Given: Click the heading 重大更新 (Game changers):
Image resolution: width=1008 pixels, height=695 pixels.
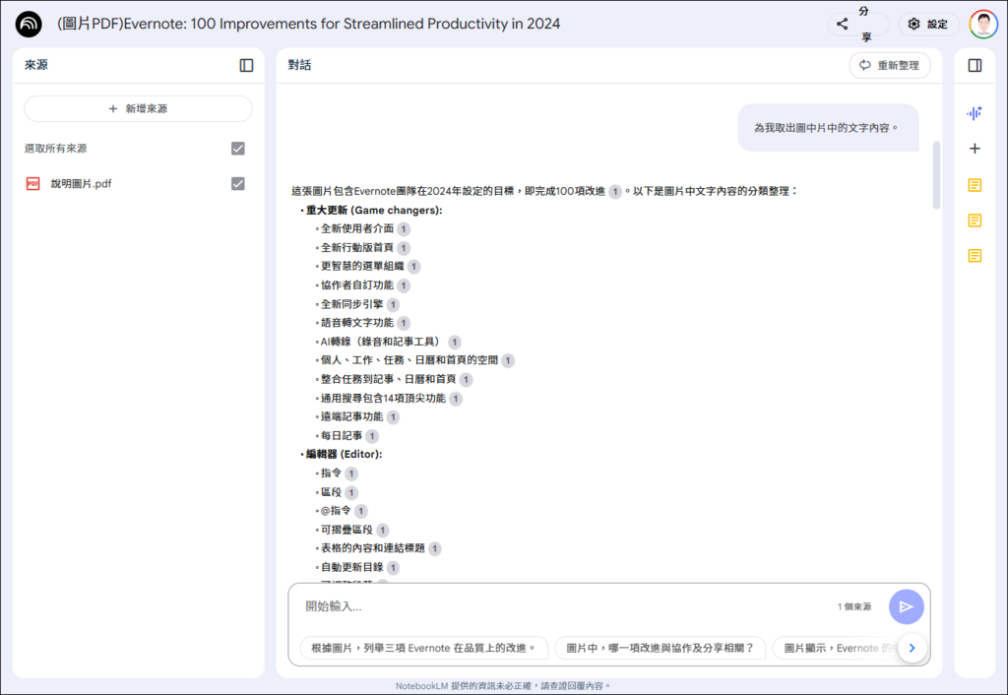Looking at the screenshot, I should click(374, 211).
